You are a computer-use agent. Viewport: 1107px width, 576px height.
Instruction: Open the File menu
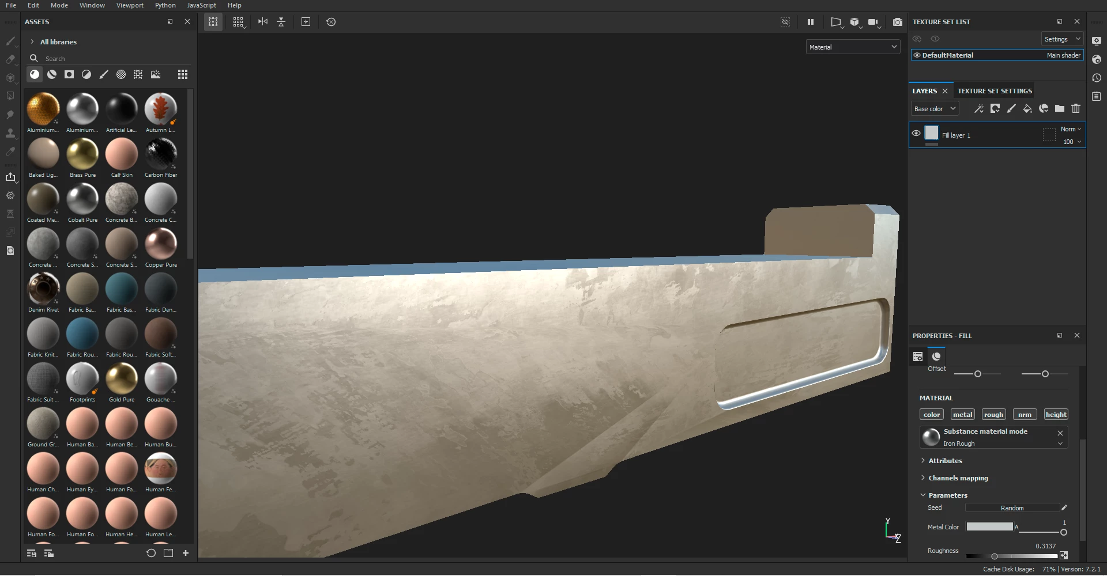click(11, 5)
